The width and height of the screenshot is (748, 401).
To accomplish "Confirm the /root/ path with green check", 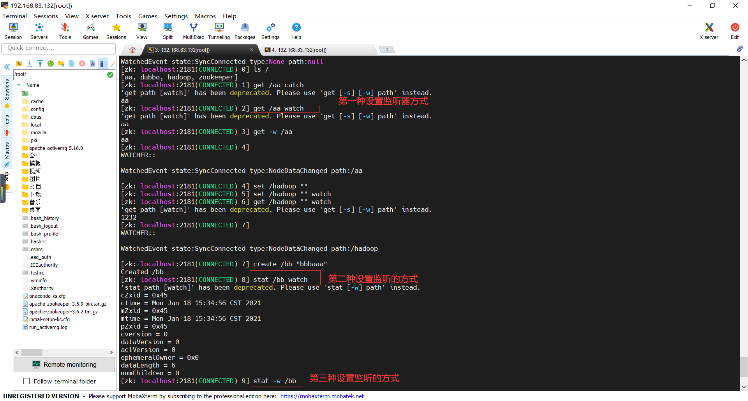I will tap(110, 74).
